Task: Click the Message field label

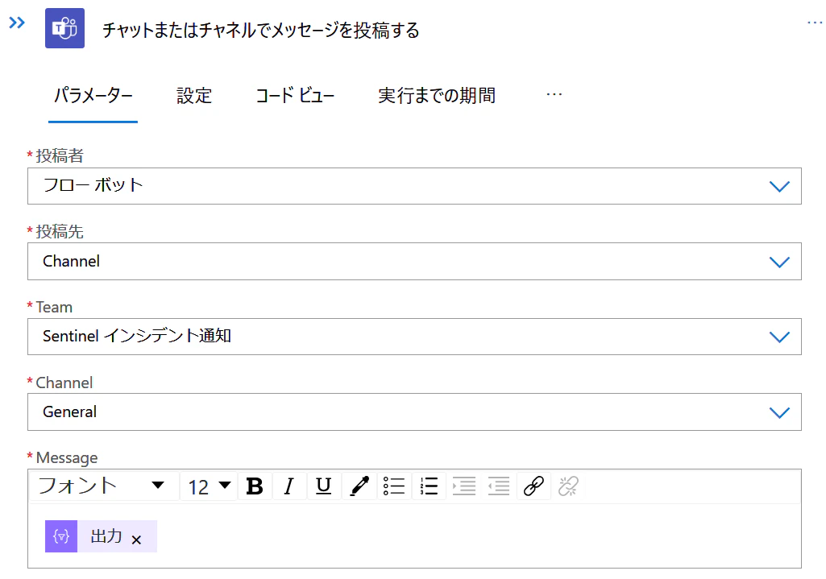Action: pos(67,458)
